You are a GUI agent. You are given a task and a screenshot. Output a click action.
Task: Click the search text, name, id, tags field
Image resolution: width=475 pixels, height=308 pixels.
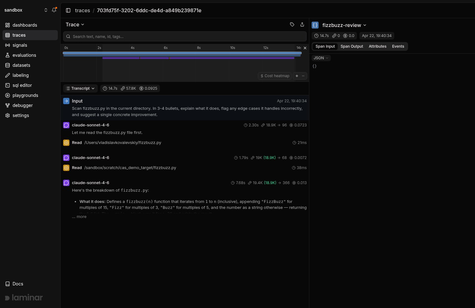(x=185, y=36)
